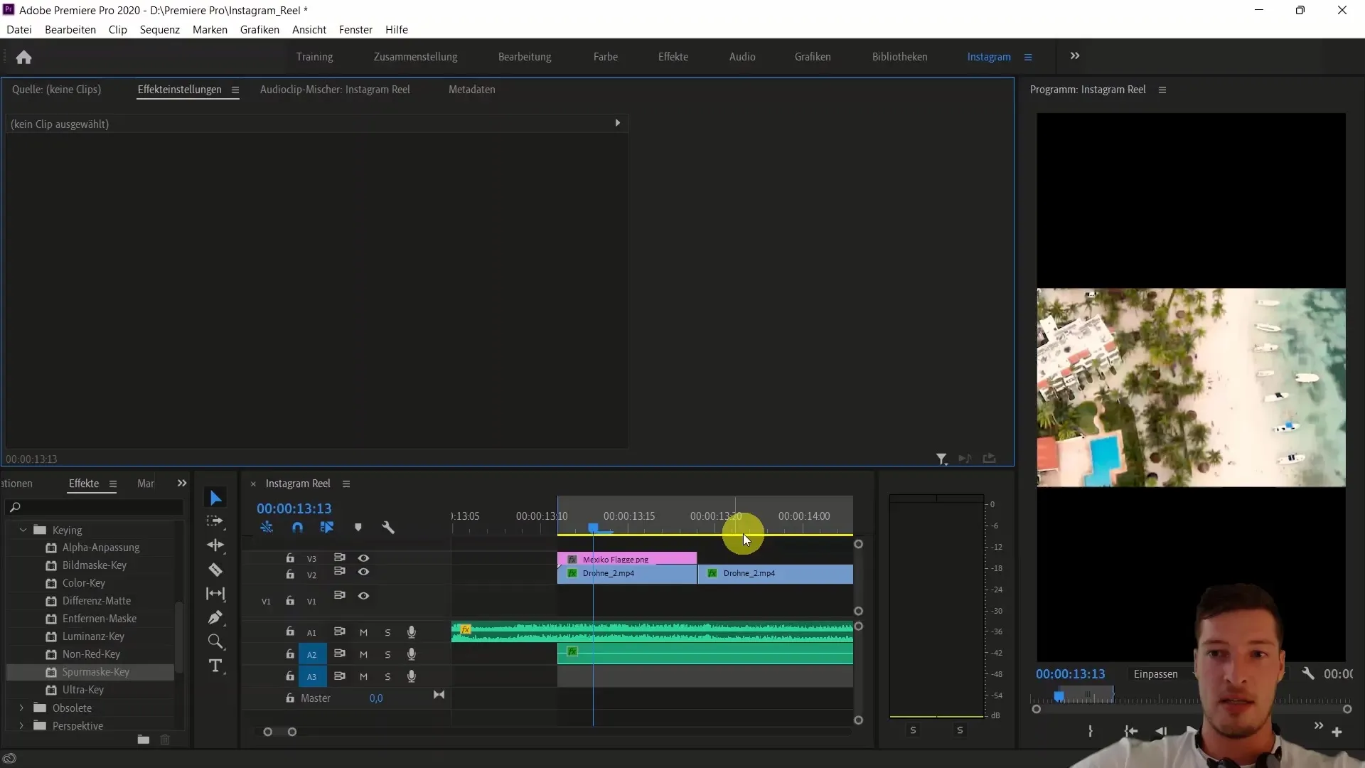Show more workspaces chevron
This screenshot has height=768, width=1365.
[1075, 56]
